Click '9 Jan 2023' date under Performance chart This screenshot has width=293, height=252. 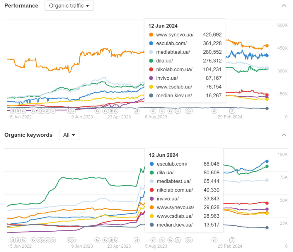tap(82, 117)
